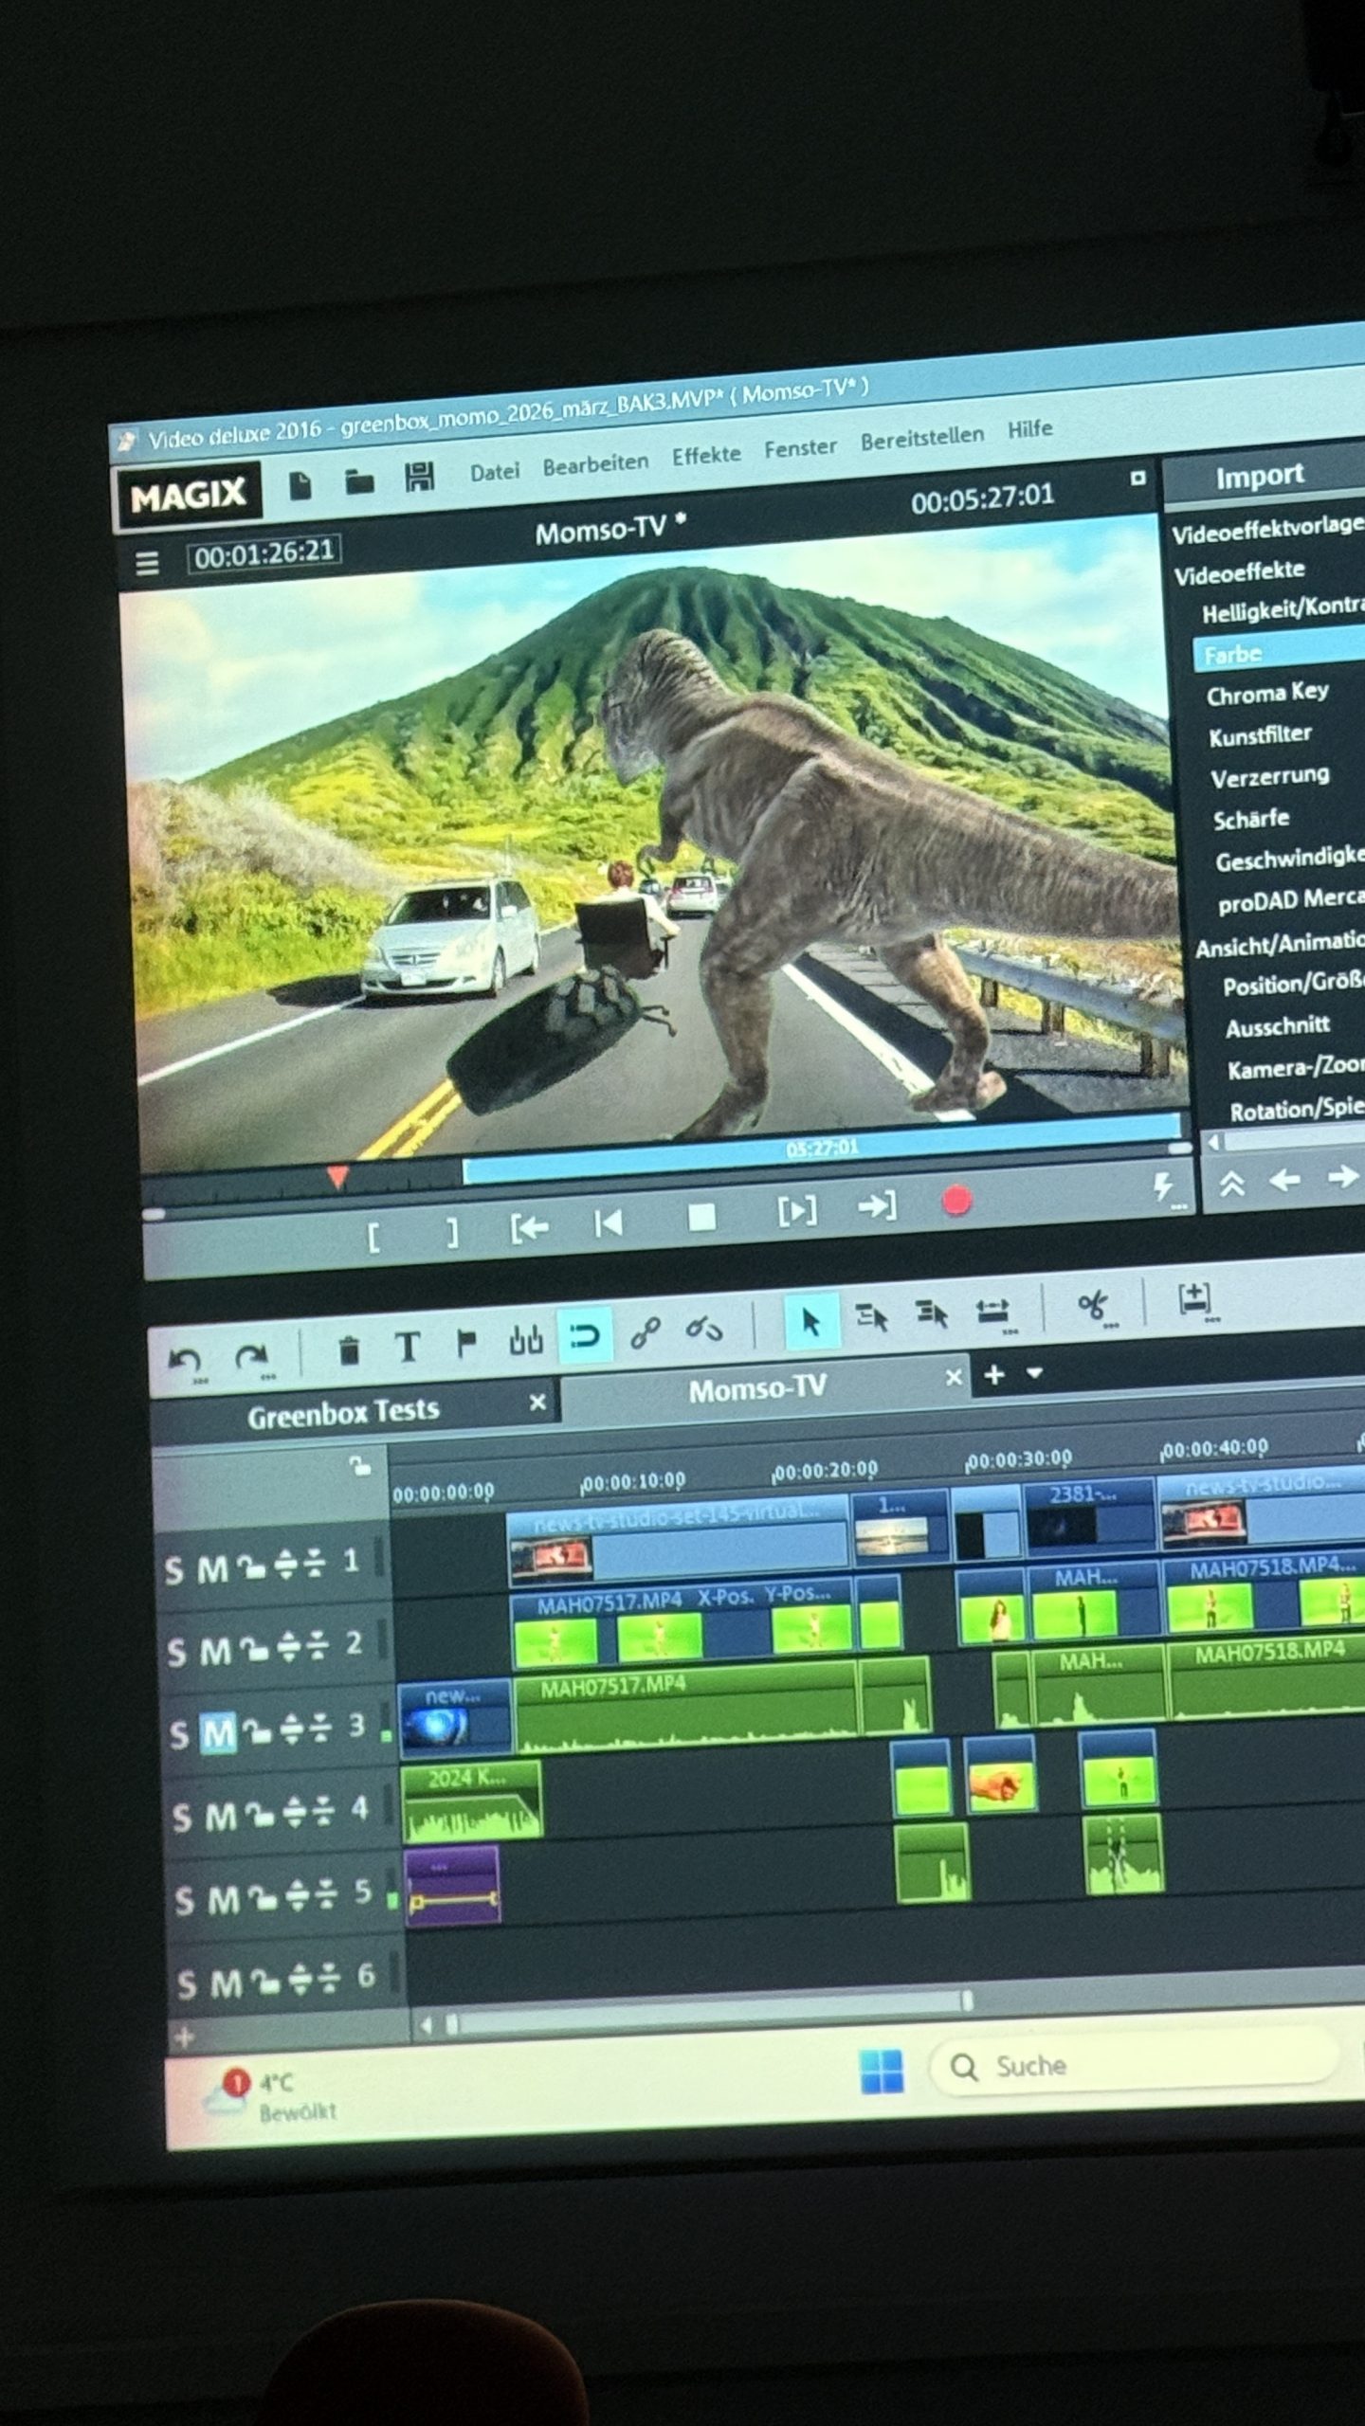This screenshot has height=2426, width=1365.
Task: Open the dropdown arrow beside the plus tab
Action: tap(1034, 1373)
